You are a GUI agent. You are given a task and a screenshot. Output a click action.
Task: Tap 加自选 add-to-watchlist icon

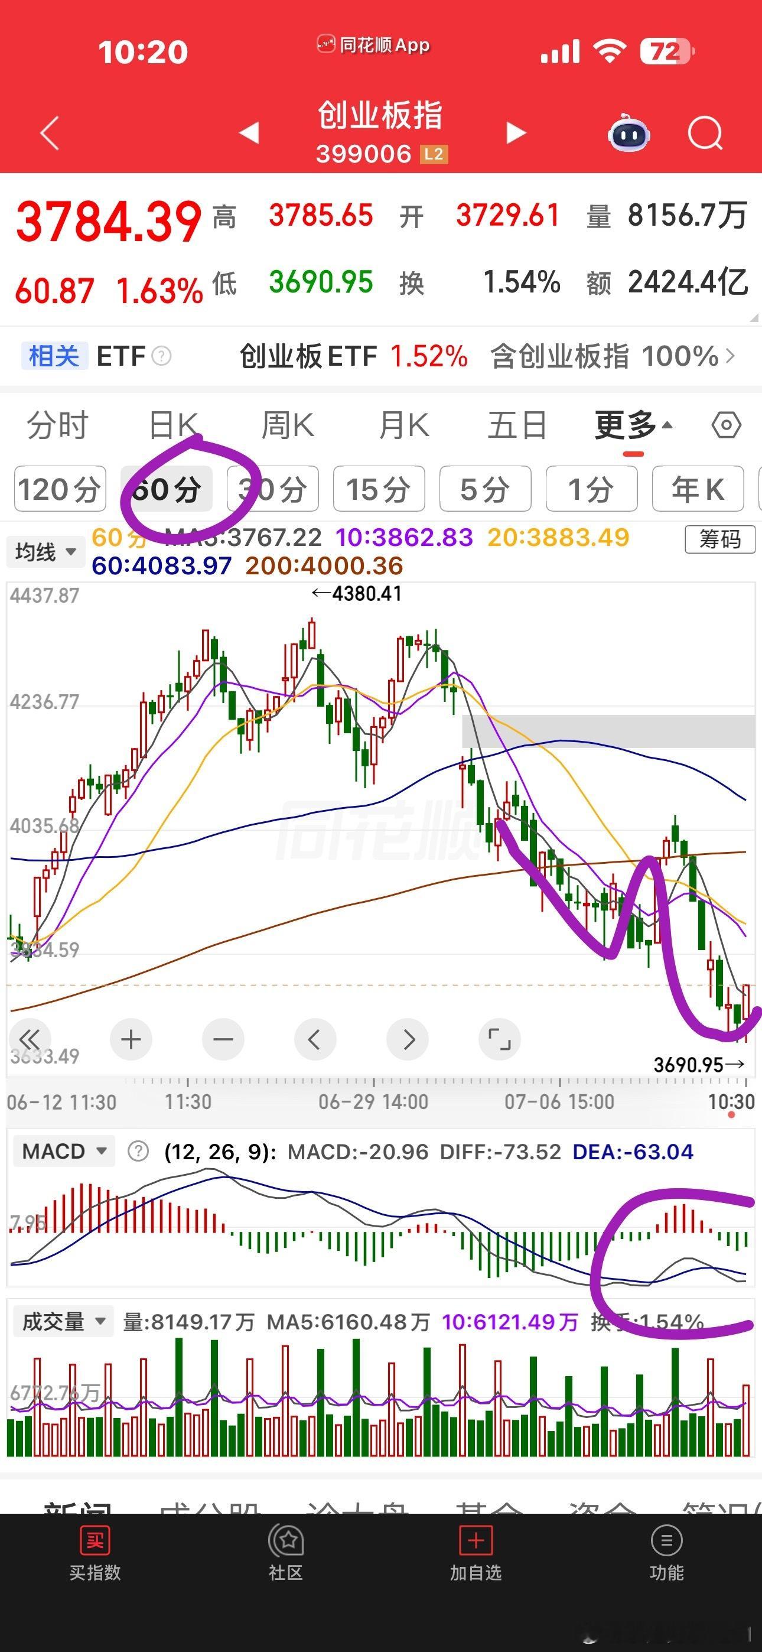[x=476, y=1540]
